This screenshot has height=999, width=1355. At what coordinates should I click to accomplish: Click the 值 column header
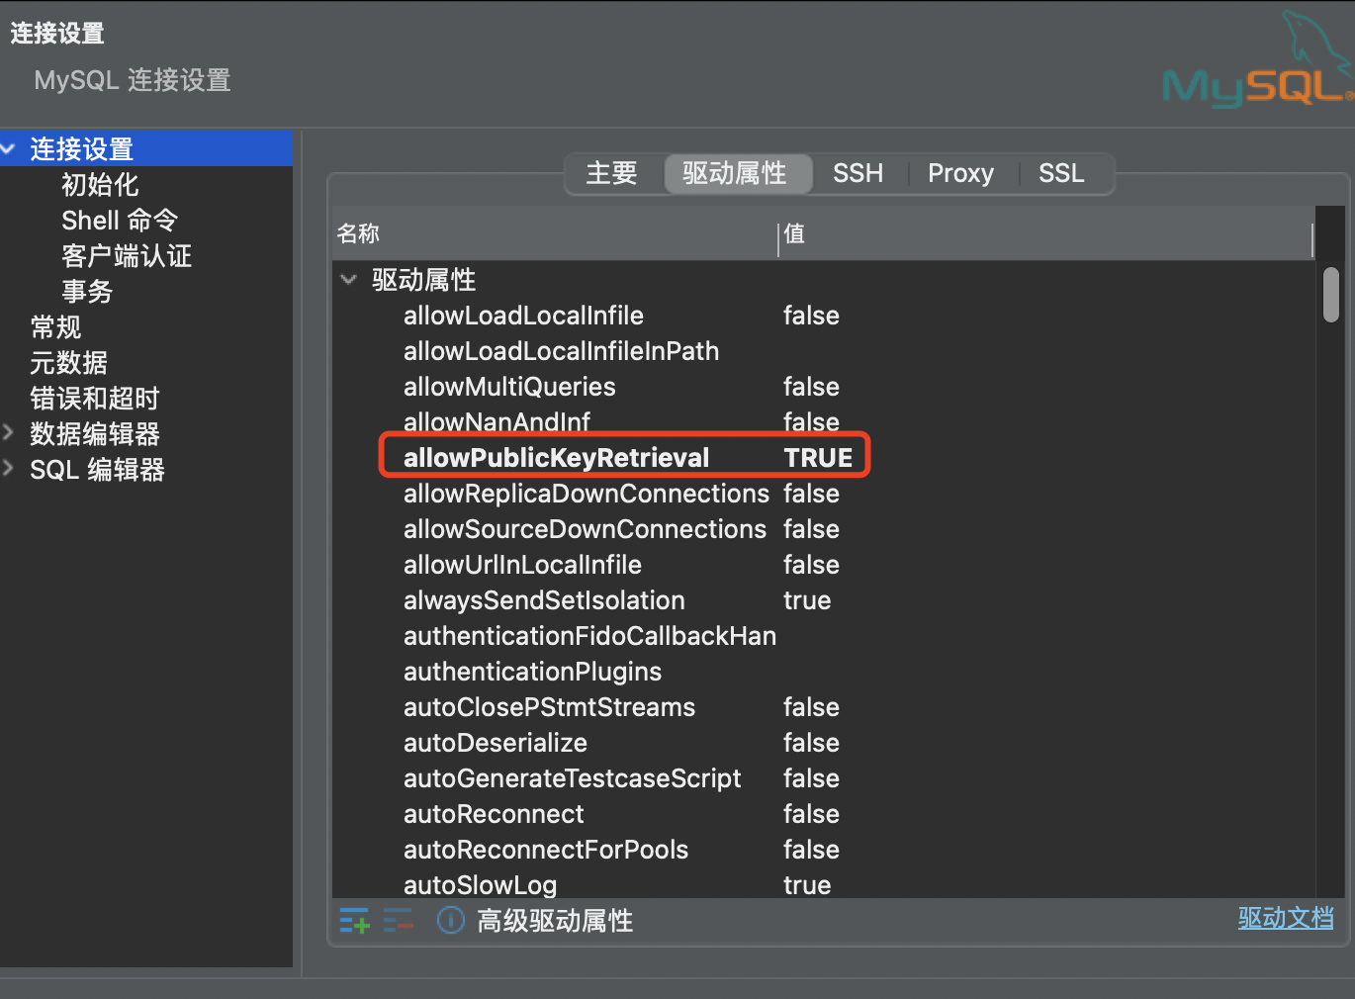coord(1046,233)
